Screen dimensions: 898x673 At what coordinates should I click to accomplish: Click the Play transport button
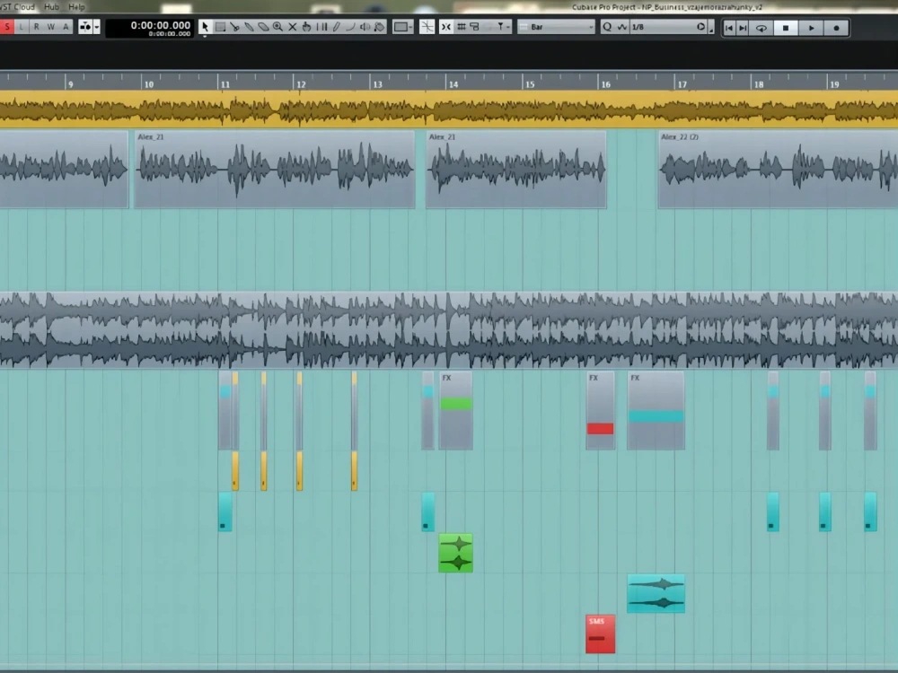tap(811, 28)
